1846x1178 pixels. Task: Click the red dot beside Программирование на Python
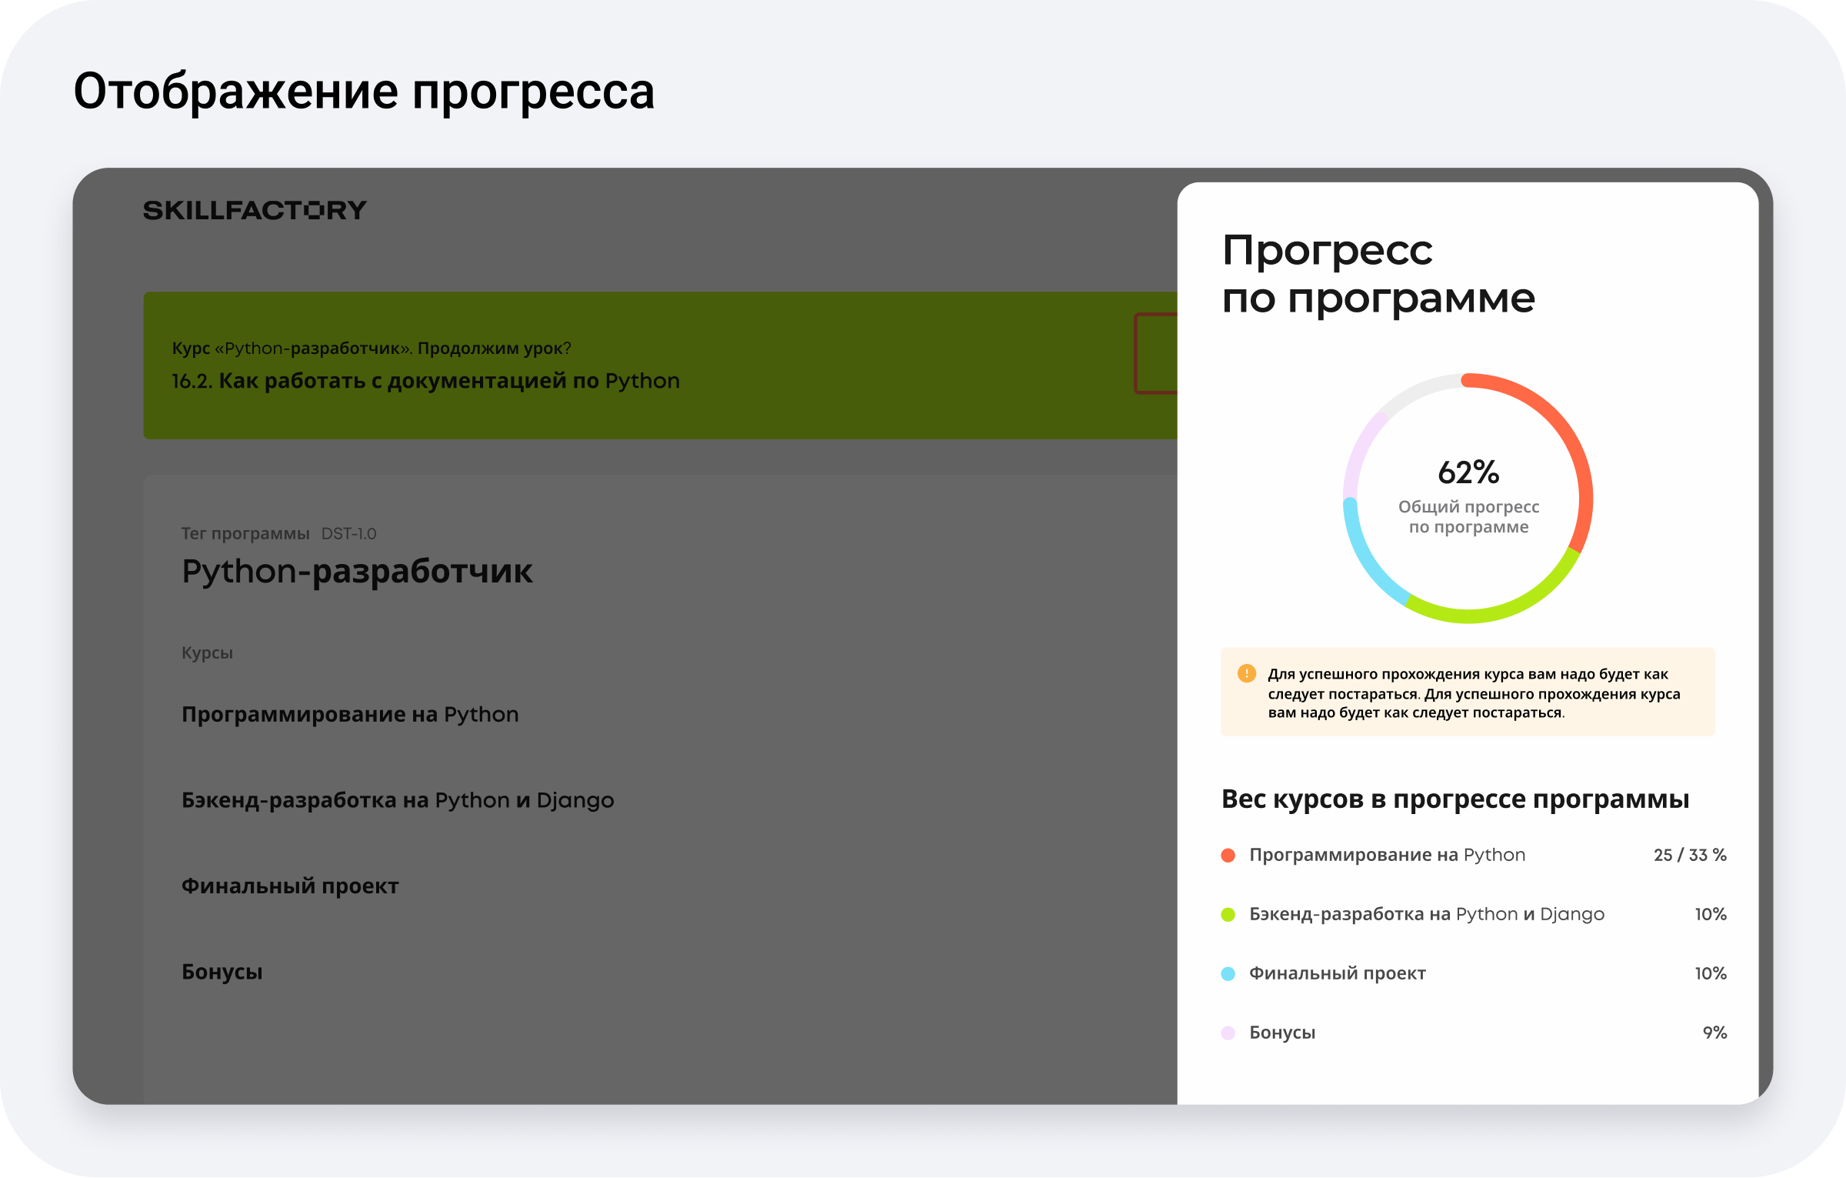1228,855
